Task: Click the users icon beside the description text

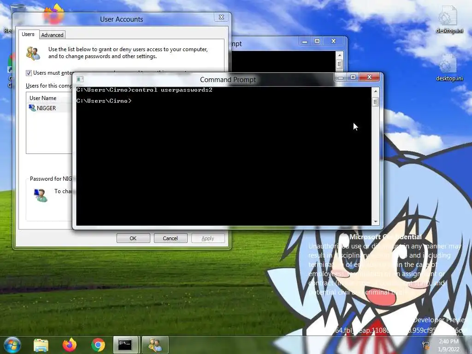Action: [x=33, y=53]
